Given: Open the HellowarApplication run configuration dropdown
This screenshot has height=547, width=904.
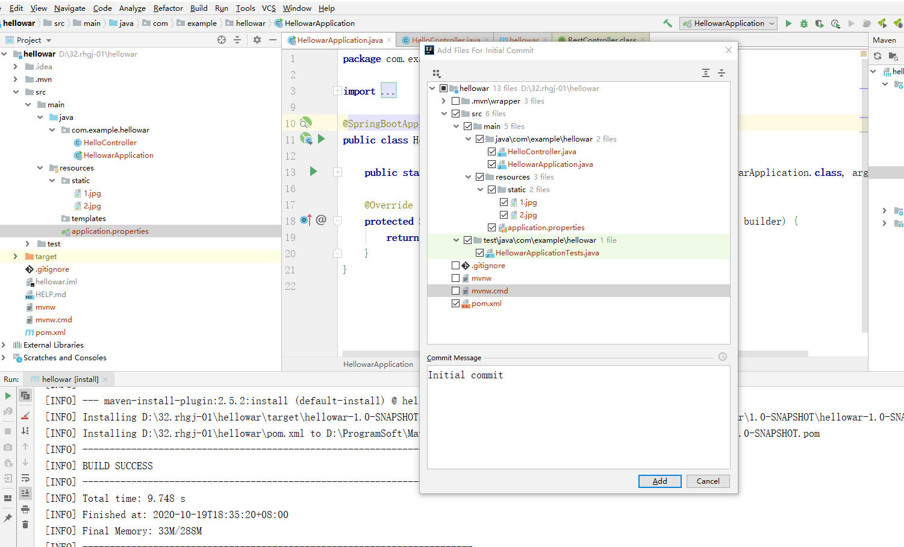Looking at the screenshot, I should 728,23.
